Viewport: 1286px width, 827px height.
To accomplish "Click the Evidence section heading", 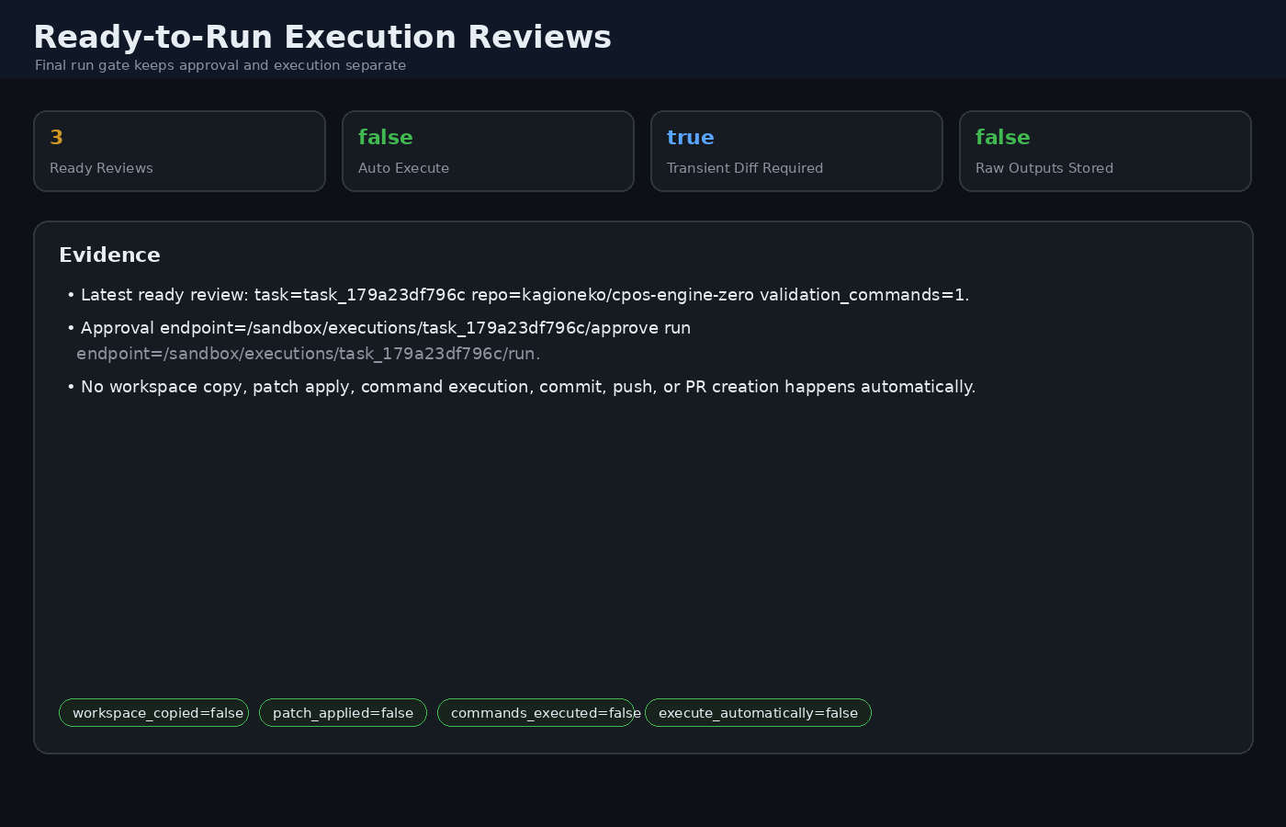I will [109, 255].
